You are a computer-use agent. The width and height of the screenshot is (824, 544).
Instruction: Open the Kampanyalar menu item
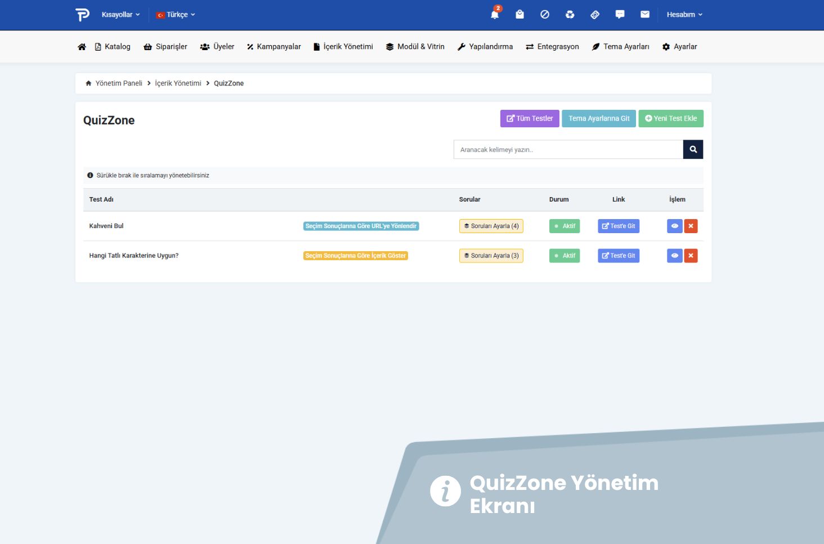click(274, 47)
